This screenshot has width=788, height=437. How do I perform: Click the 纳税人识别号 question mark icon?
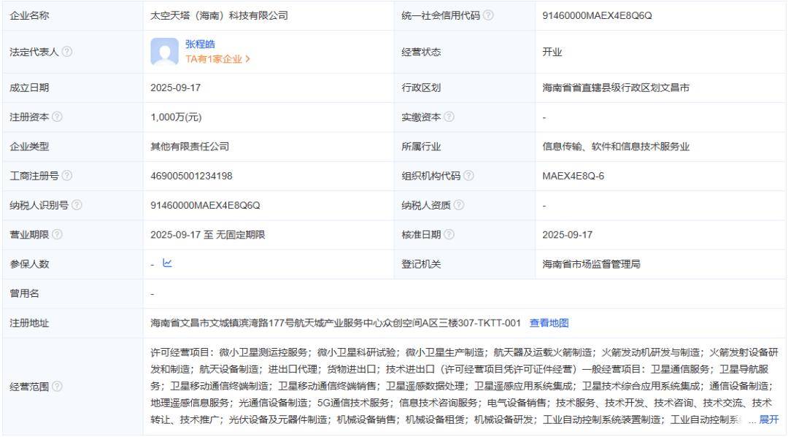pyautogui.click(x=76, y=205)
